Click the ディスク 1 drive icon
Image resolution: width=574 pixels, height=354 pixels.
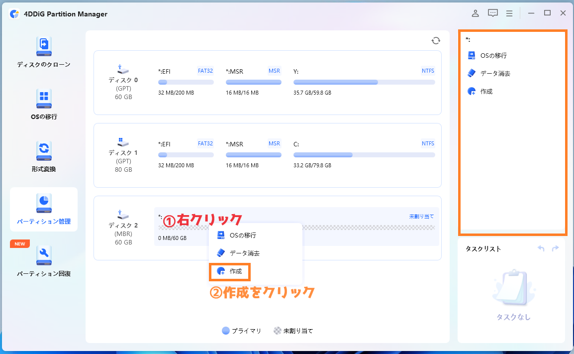point(123,142)
